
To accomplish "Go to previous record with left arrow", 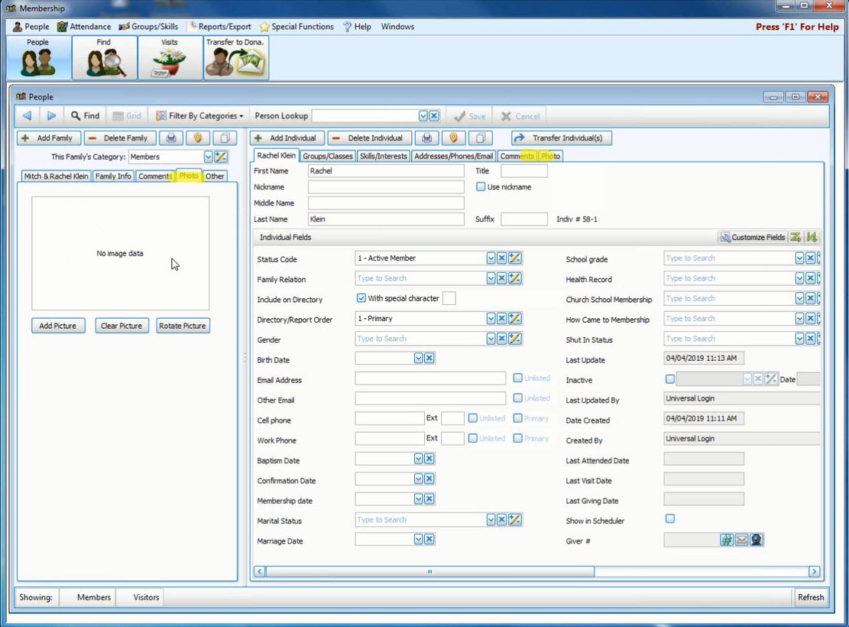I will [28, 116].
